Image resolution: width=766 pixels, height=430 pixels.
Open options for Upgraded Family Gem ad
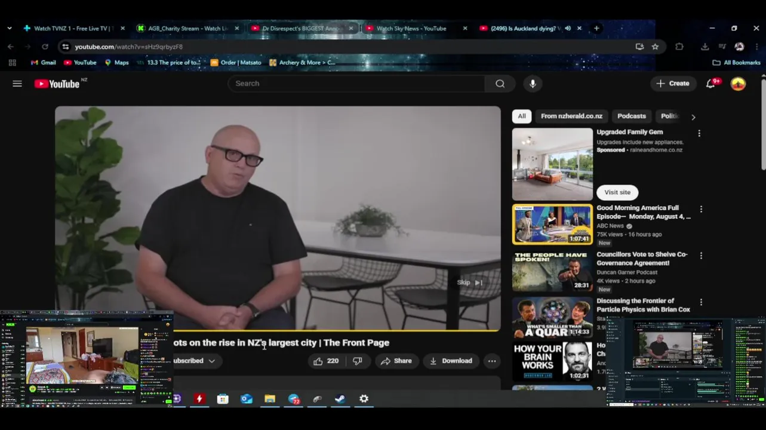[x=699, y=133]
